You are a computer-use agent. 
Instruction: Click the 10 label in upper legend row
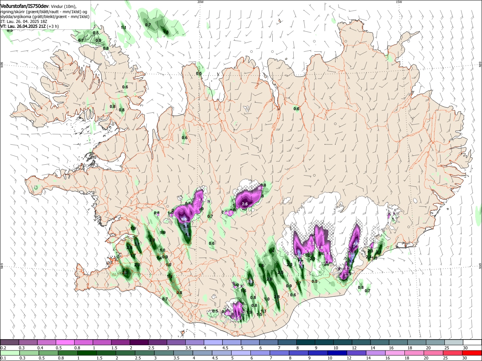click(x=336, y=347)
